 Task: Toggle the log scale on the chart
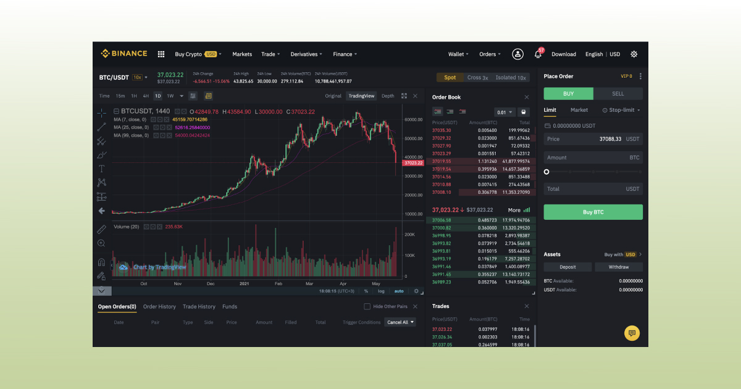[x=381, y=291]
